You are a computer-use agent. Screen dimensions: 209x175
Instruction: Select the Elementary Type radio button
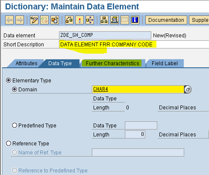tap(9, 80)
